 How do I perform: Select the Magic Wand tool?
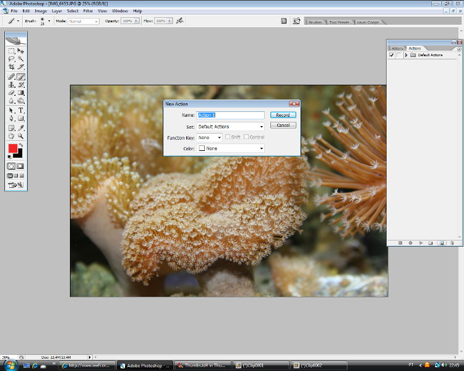[21, 59]
